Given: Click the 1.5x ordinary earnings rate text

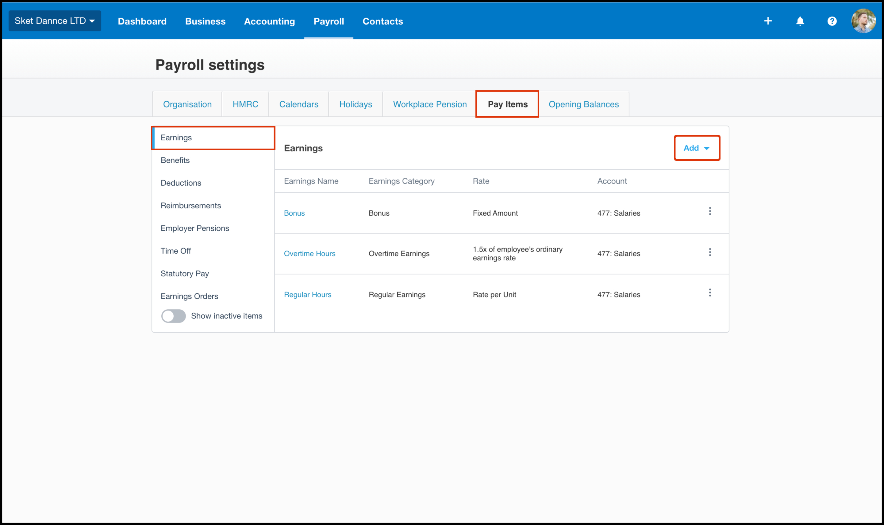Looking at the screenshot, I should point(517,254).
